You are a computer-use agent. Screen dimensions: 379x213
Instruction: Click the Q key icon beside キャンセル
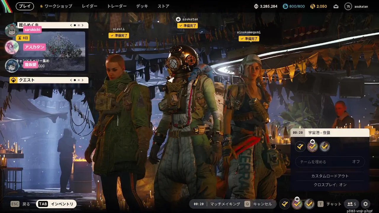point(247,204)
